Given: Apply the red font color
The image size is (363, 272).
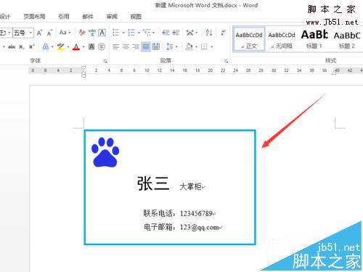Looking at the screenshot, I should [76, 46].
